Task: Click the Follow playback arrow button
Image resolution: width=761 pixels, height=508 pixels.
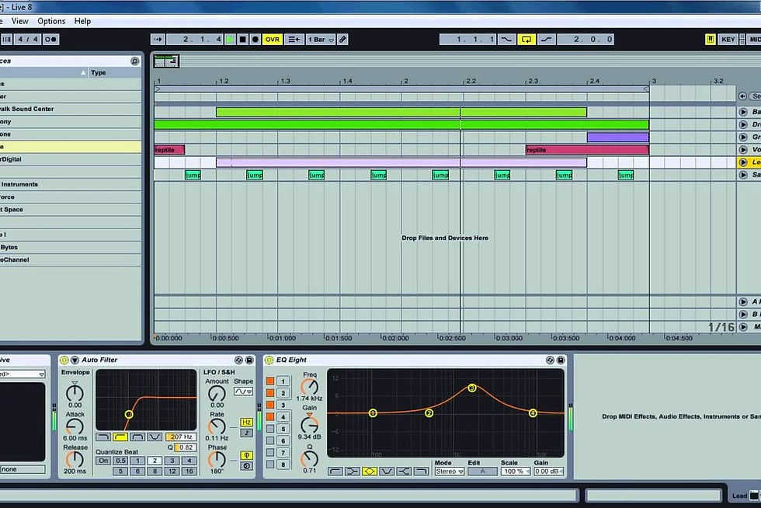Action: 157,40
